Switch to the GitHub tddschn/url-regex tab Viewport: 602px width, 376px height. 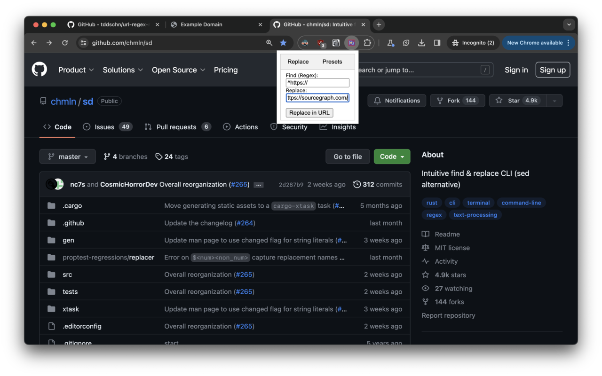[113, 24]
